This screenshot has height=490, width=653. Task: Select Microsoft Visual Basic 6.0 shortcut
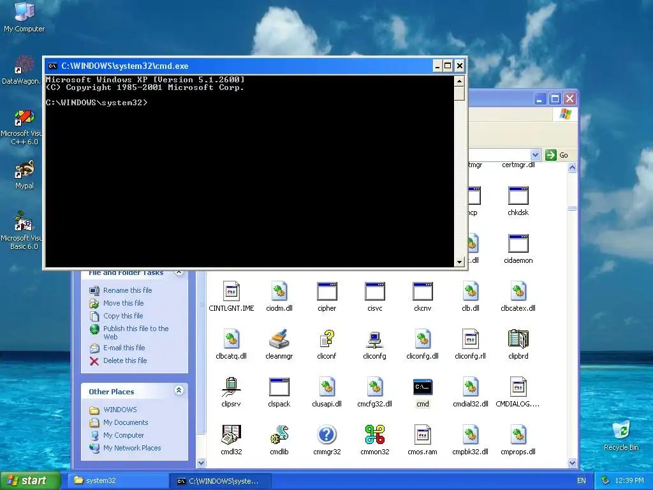tap(24, 221)
